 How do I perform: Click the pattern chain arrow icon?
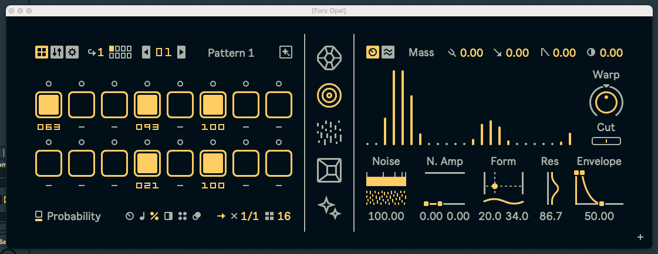(92, 52)
